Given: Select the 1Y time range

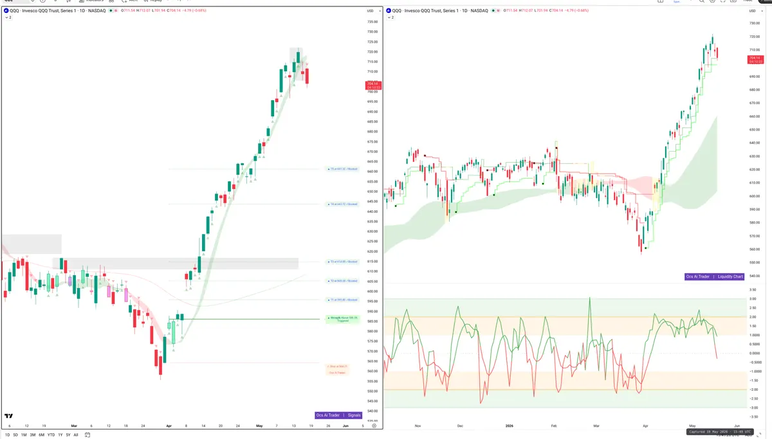Looking at the screenshot, I should [x=60, y=435].
